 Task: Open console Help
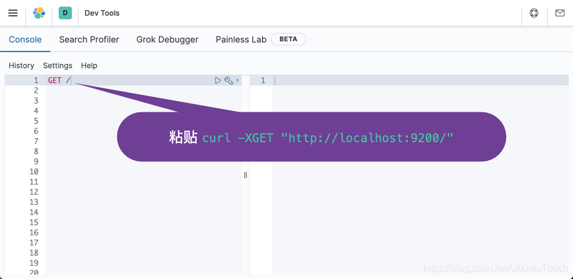tap(89, 65)
